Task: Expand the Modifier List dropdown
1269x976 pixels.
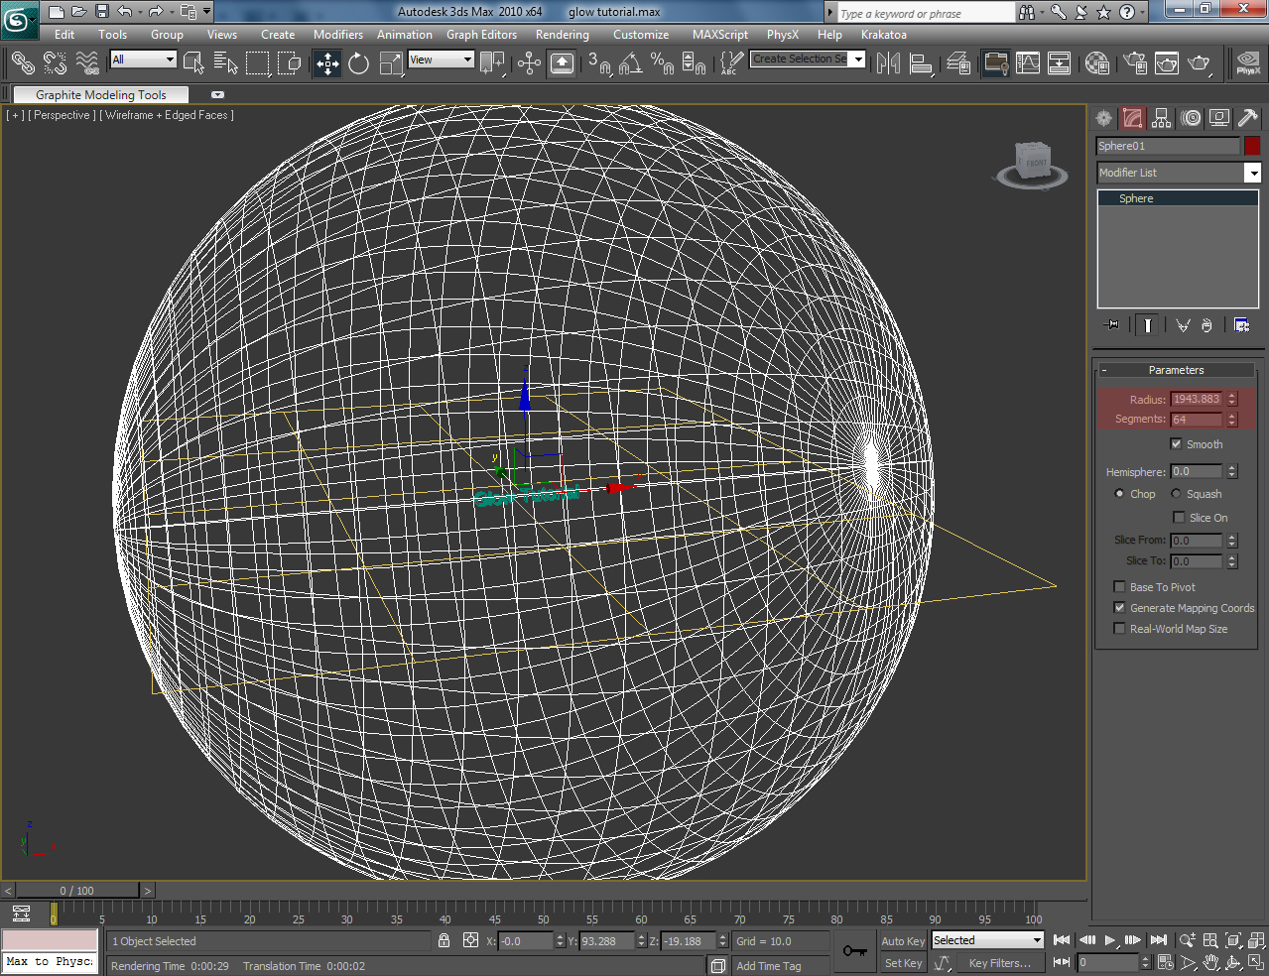Action: 1252,173
